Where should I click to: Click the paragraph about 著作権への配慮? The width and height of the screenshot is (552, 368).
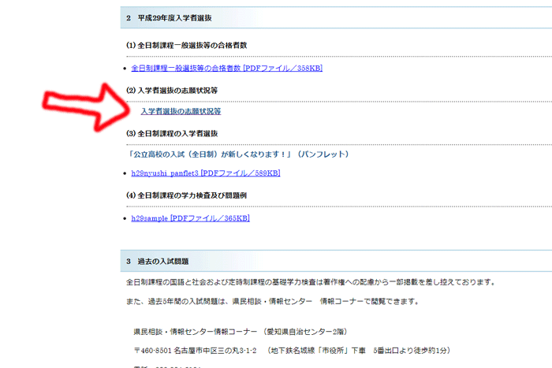(x=310, y=282)
